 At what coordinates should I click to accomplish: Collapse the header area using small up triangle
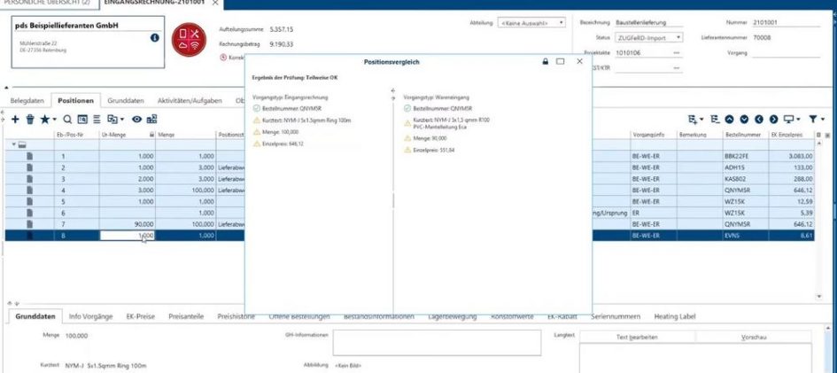[7, 88]
